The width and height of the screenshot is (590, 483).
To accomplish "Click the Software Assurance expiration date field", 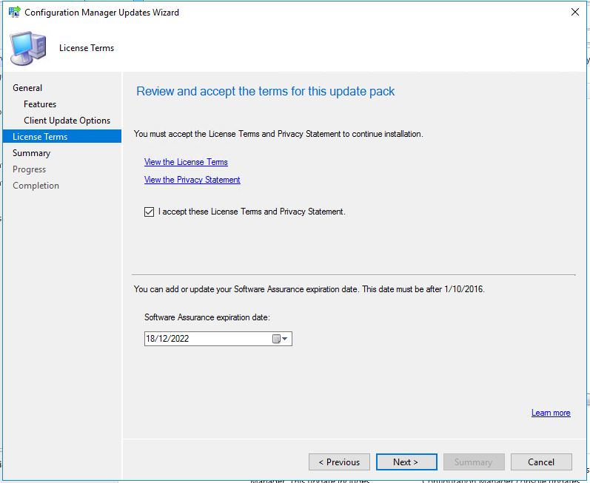I will [x=218, y=339].
